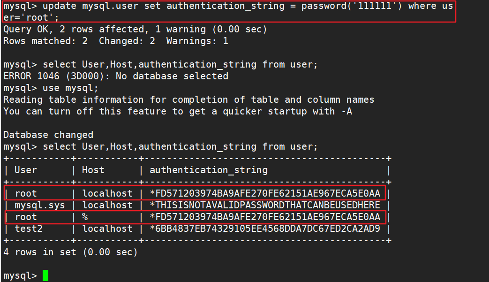The width and height of the screenshot is (489, 282).
Task: Click the 'authentication_string' column header
Action: pyautogui.click(x=209, y=170)
